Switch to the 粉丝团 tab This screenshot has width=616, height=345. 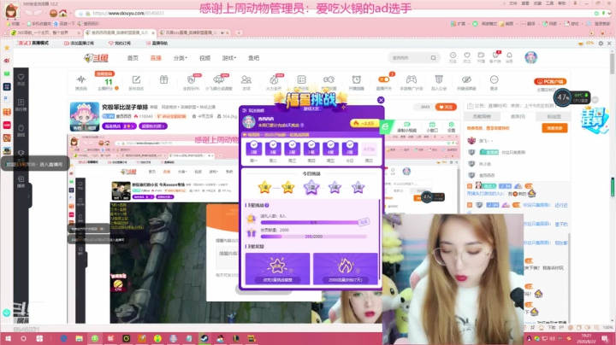click(x=554, y=116)
